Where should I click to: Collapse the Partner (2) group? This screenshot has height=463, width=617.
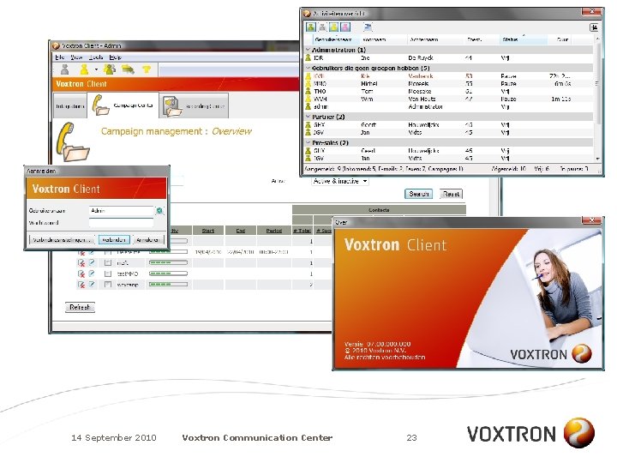coord(308,117)
